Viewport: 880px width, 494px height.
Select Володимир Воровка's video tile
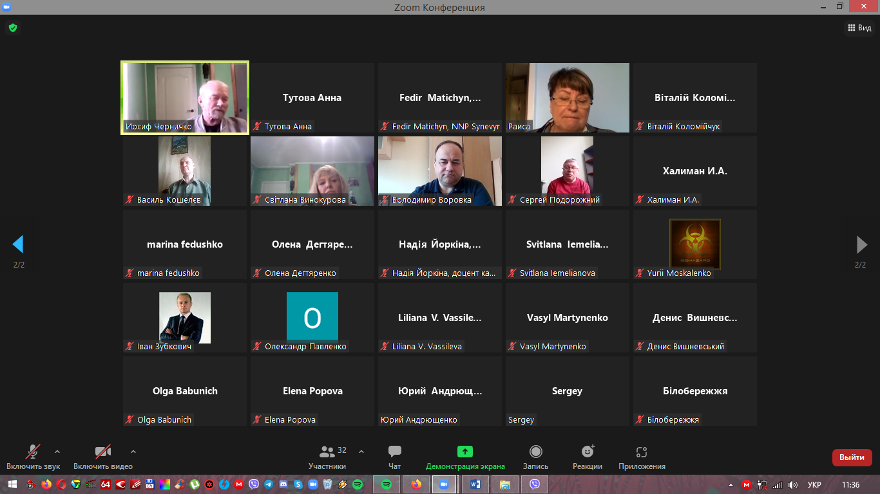439,171
